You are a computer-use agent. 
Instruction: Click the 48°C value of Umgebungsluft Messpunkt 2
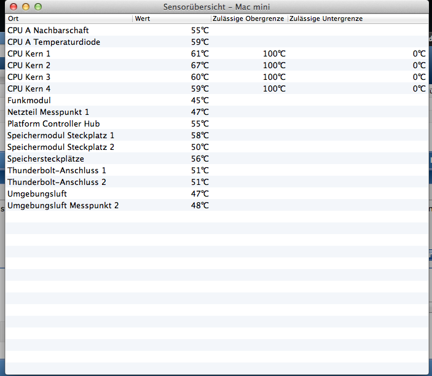point(200,205)
